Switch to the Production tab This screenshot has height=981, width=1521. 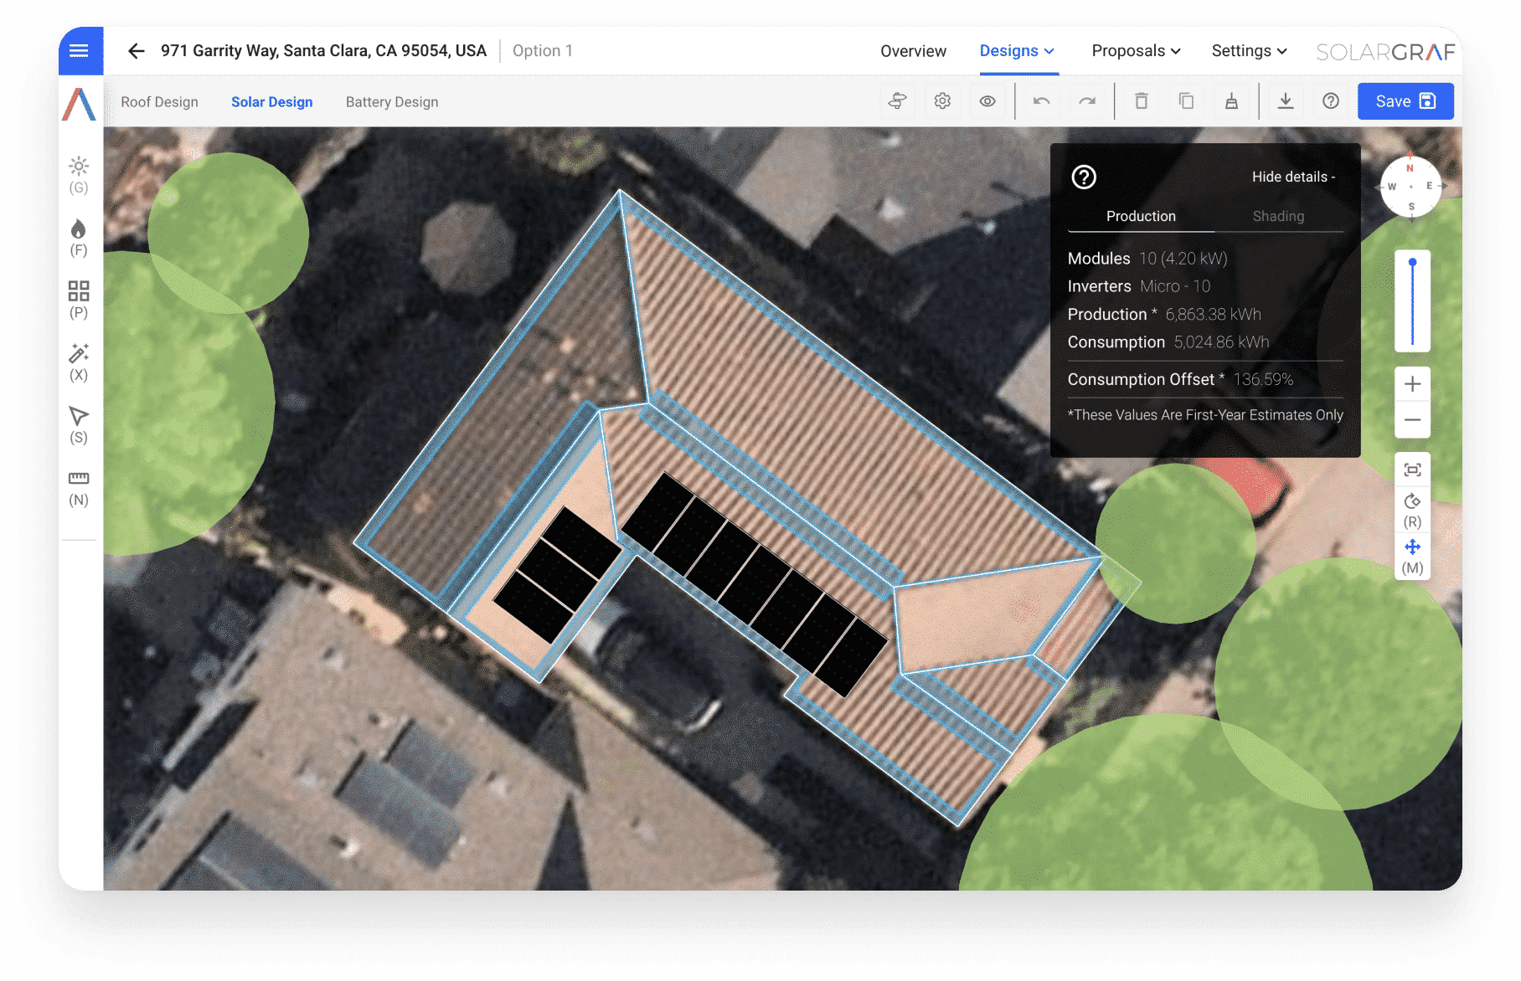click(x=1141, y=216)
